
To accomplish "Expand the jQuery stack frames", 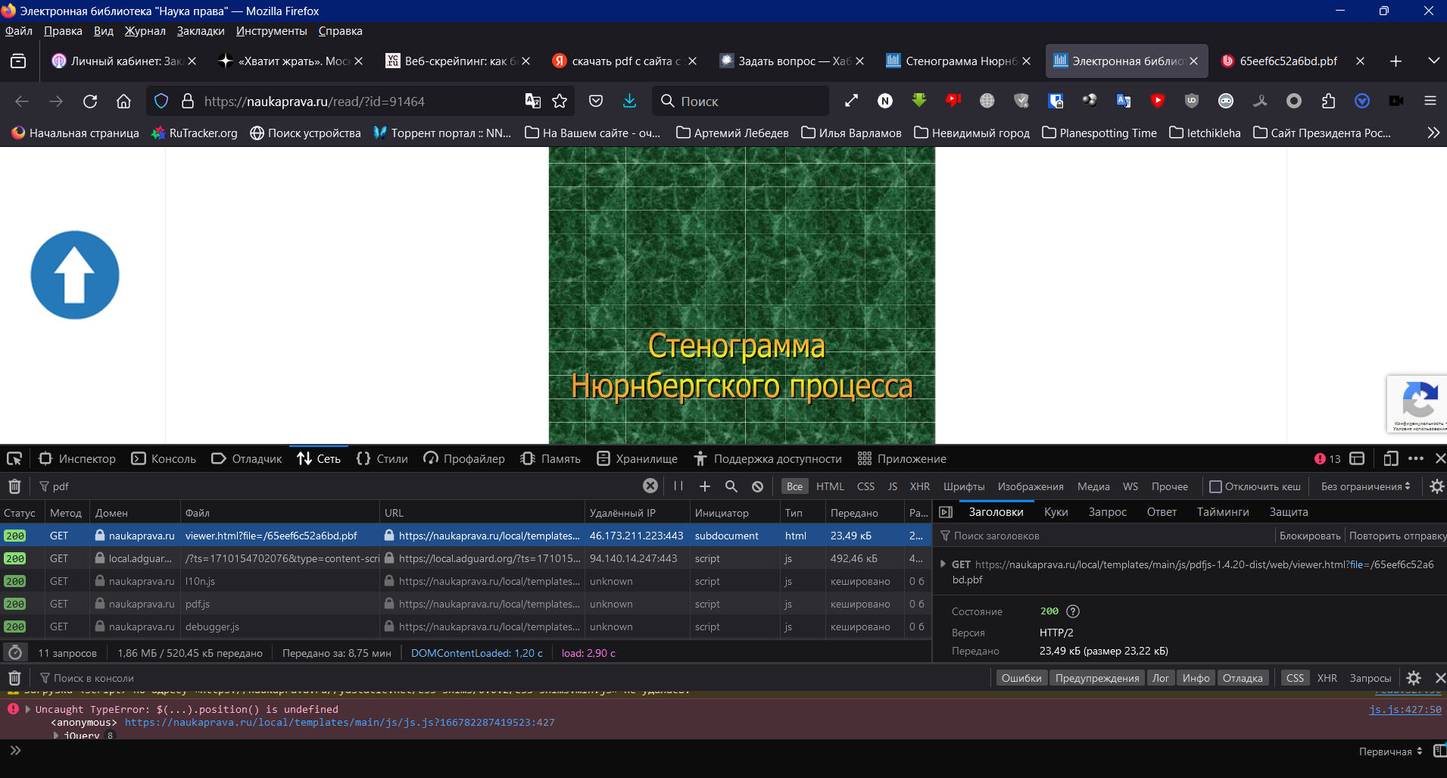I will [x=56, y=735].
